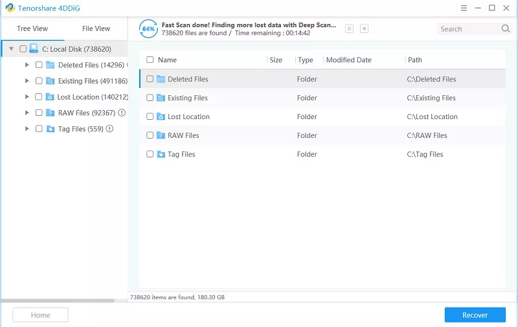Viewport: 518px width, 327px height.
Task: Sort by Size column header
Action: 276,60
